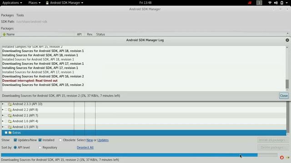Toggle the Updates/New filter checkbox
The width and height of the screenshot is (291, 163).
tap(15, 140)
